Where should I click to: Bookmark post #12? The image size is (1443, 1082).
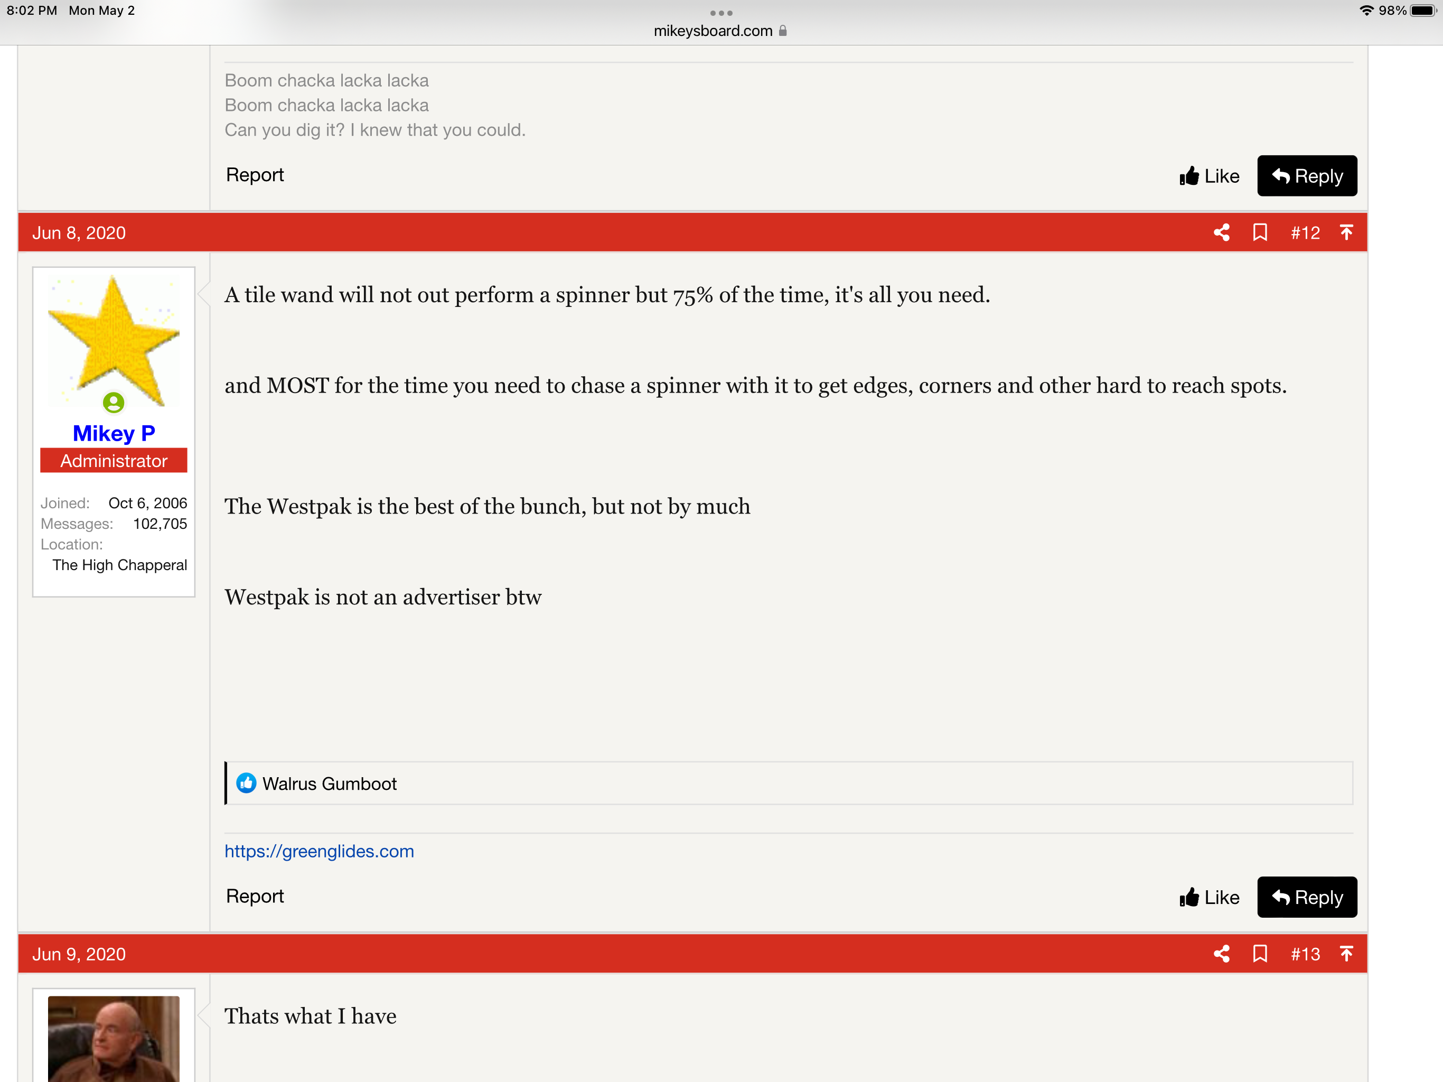point(1260,233)
